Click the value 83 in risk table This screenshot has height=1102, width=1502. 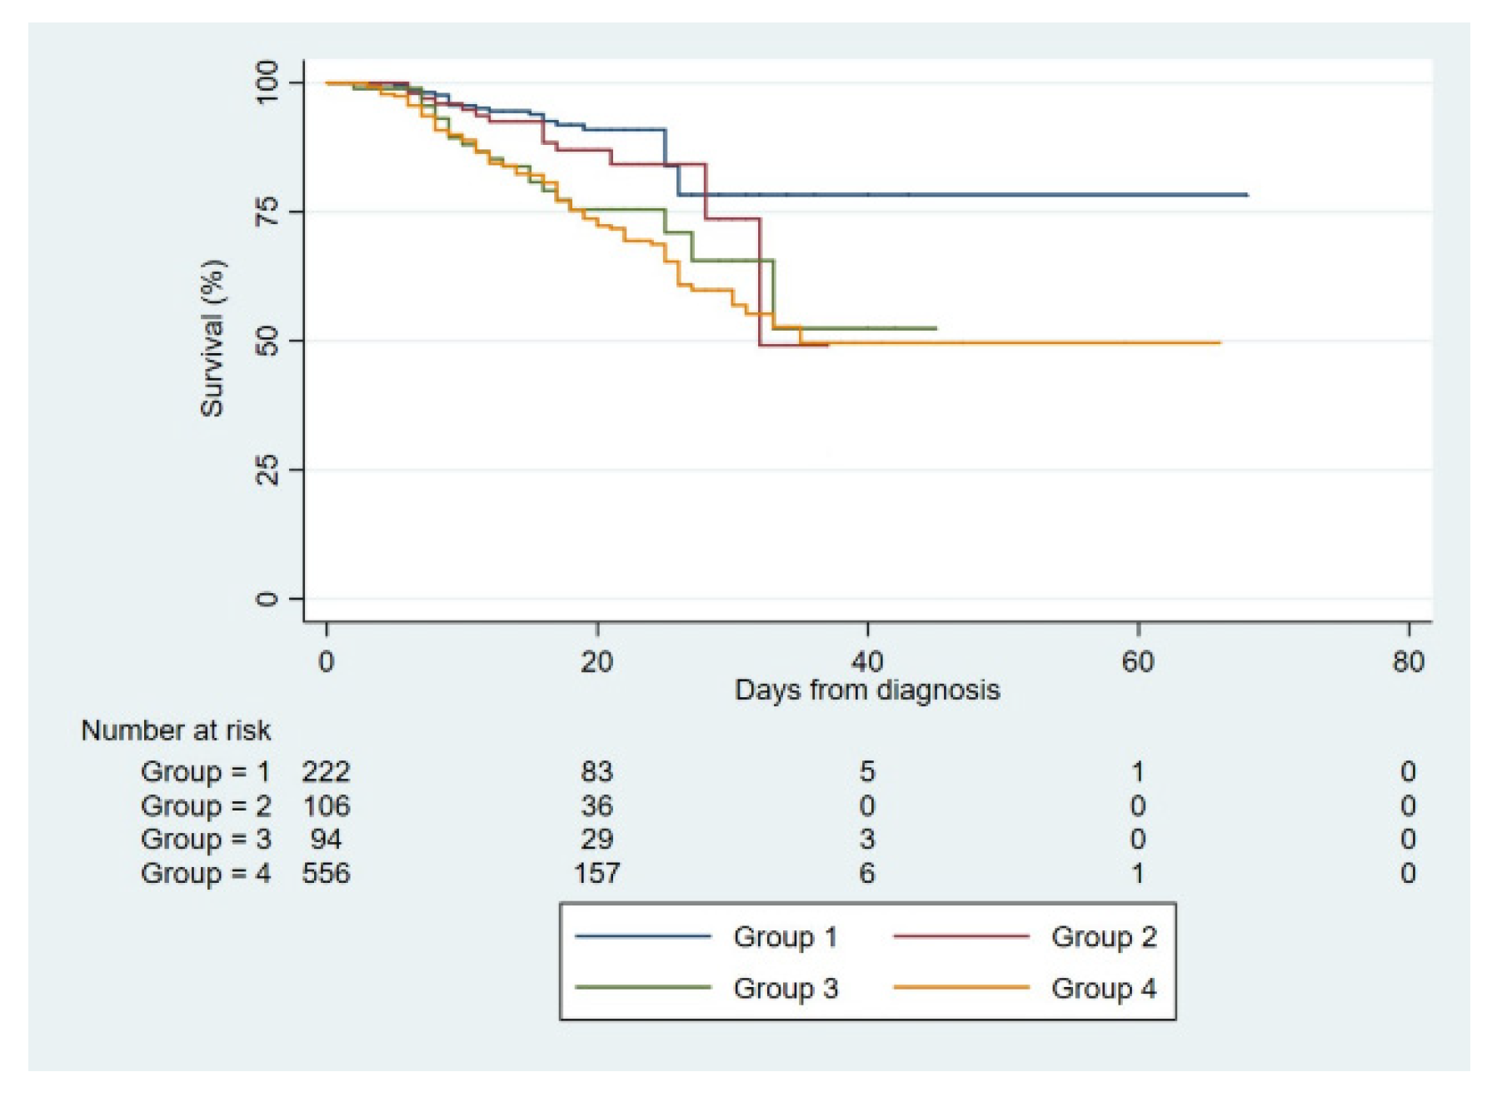click(596, 772)
